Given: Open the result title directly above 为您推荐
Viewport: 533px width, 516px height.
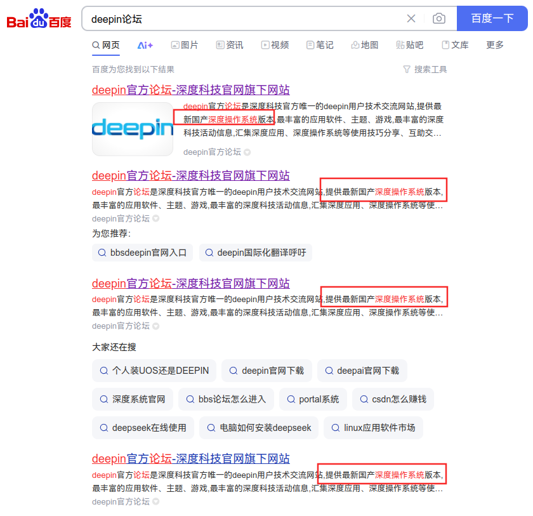Looking at the screenshot, I should pyautogui.click(x=191, y=176).
